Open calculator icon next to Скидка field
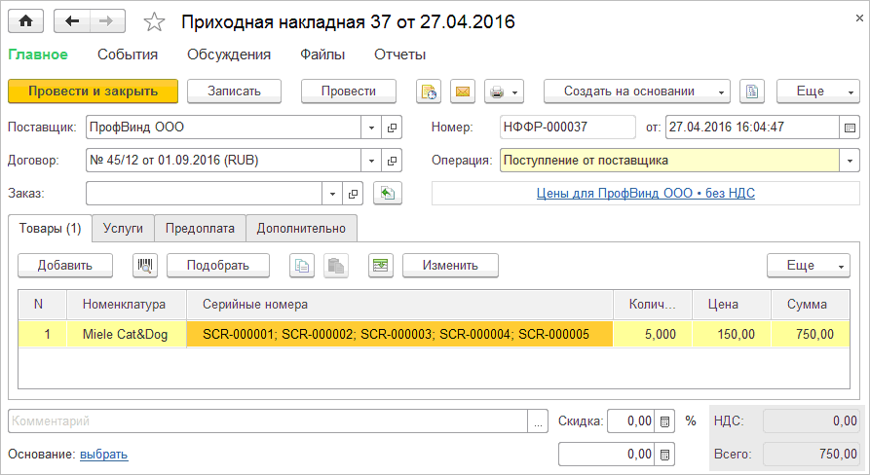The width and height of the screenshot is (870, 475). (665, 421)
